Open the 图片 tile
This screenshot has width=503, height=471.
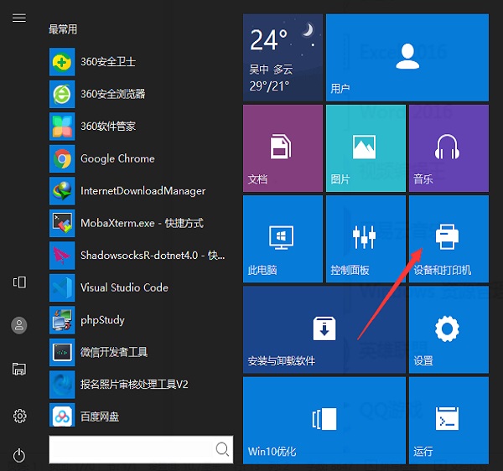(x=364, y=147)
